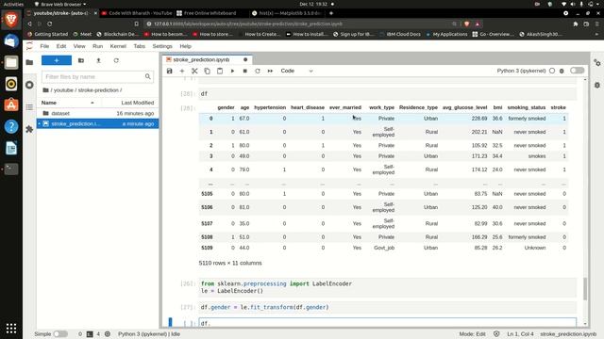Show Applications grid in the dock
Viewport: 604px width, 339px height.
[x=11, y=329]
